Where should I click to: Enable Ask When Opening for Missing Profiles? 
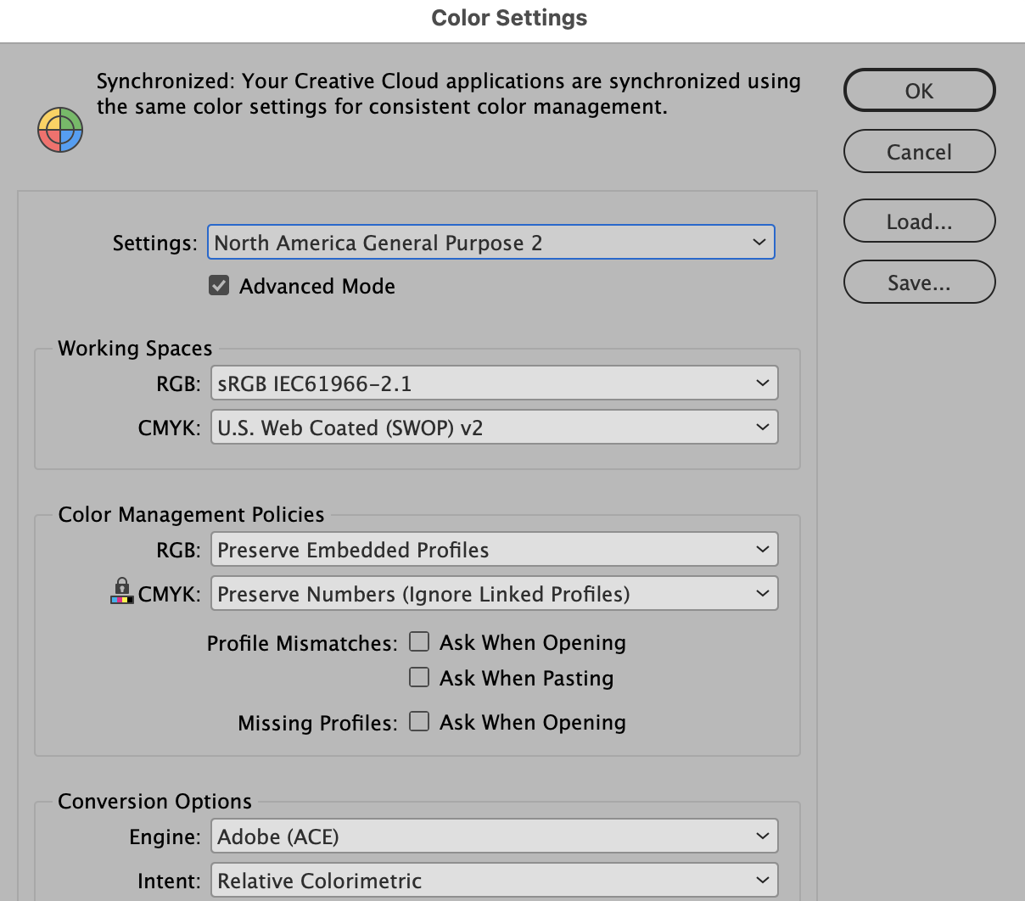pyautogui.click(x=419, y=721)
